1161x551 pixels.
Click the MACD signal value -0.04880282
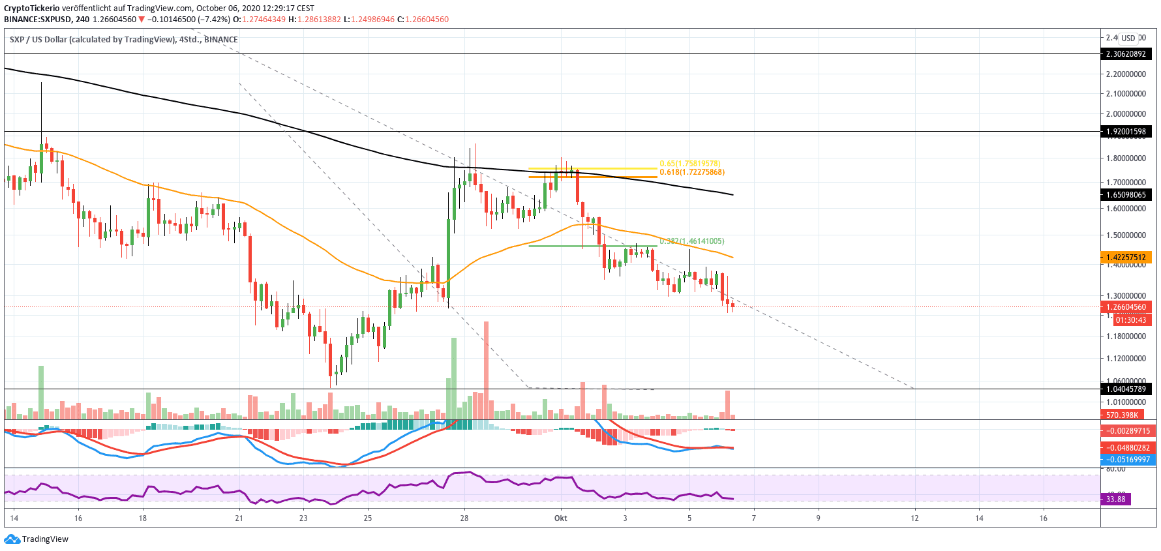1128,448
